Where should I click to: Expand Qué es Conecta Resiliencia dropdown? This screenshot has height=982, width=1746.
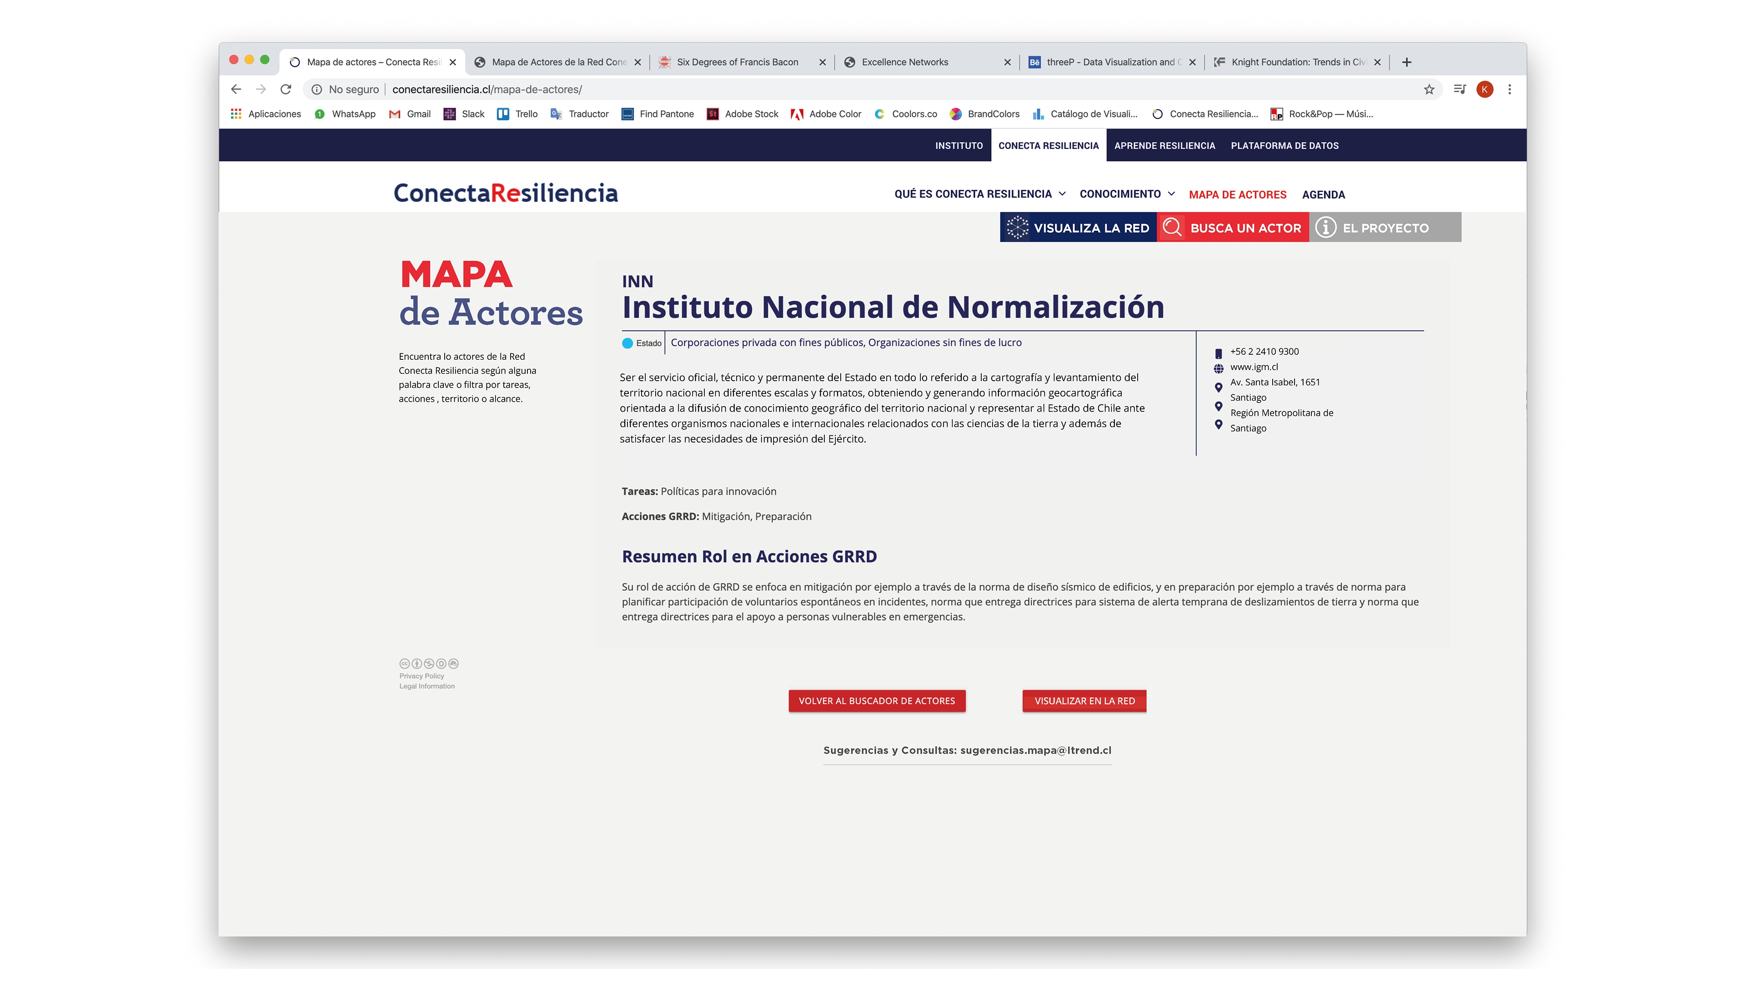tap(979, 194)
